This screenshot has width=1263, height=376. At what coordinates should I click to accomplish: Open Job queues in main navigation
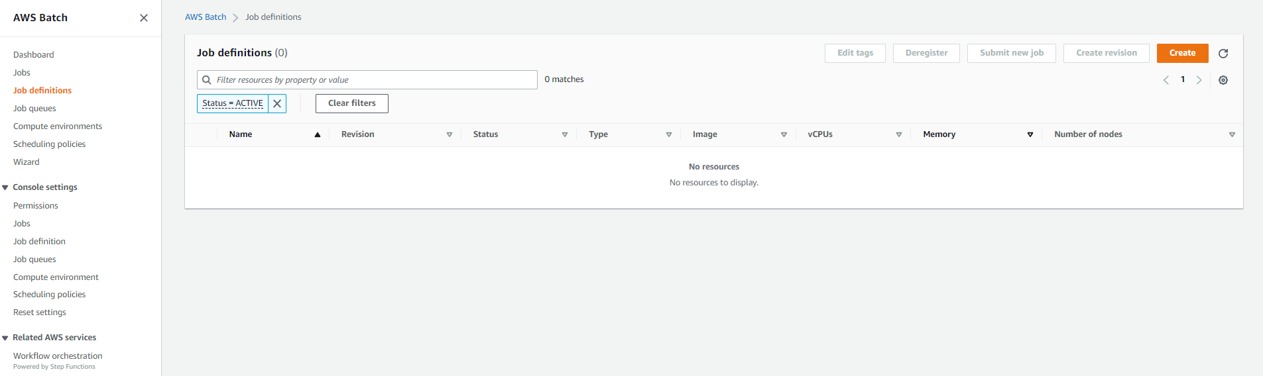[34, 109]
